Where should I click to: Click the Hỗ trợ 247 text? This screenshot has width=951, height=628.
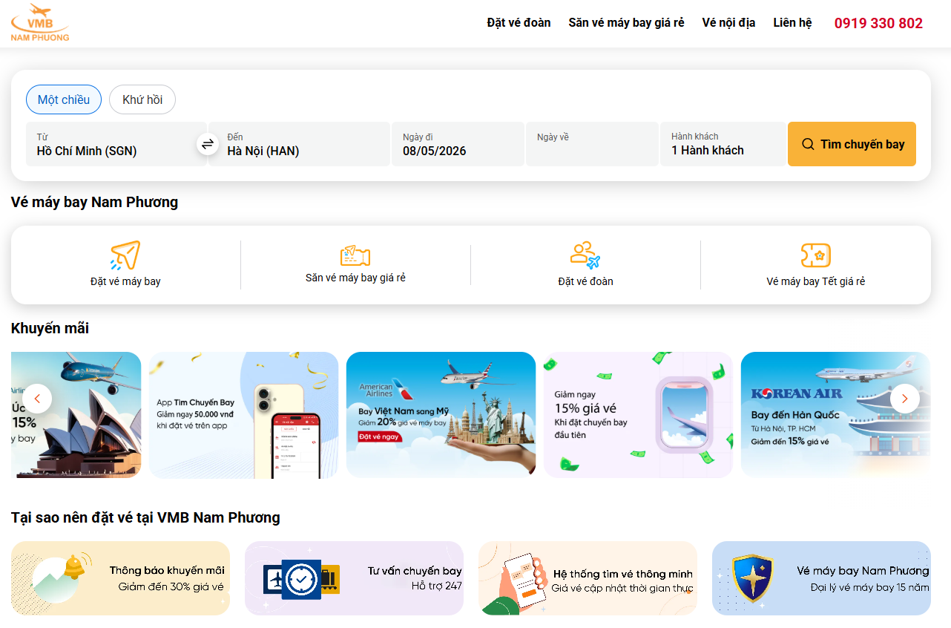click(x=437, y=586)
